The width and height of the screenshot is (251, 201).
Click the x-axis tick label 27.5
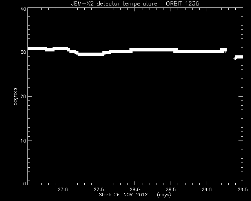(99, 190)
